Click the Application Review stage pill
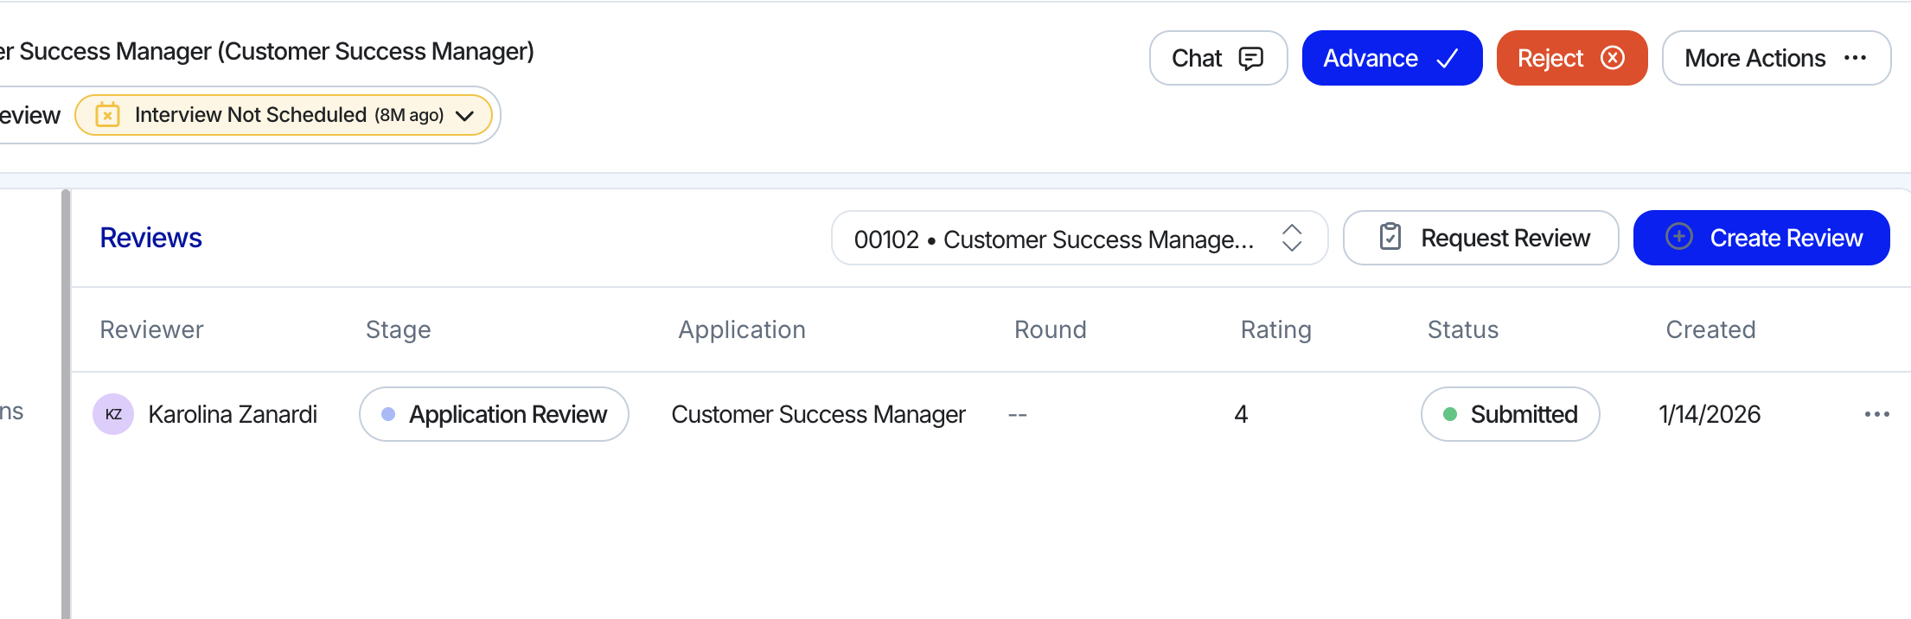The height and width of the screenshot is (619, 1911). pyautogui.click(x=494, y=414)
